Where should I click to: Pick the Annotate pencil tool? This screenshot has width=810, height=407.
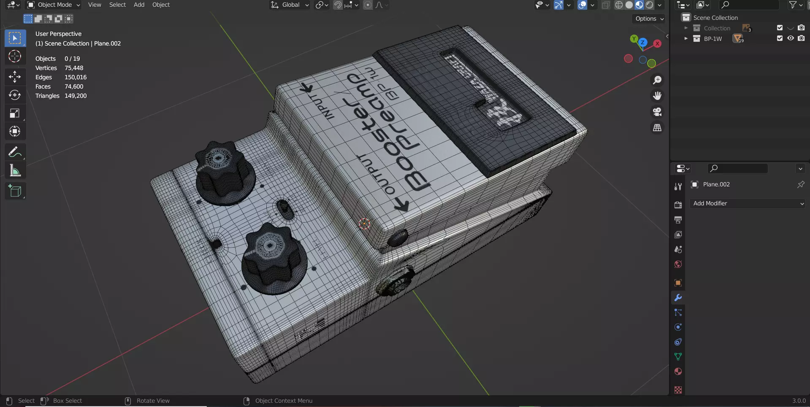(15, 152)
